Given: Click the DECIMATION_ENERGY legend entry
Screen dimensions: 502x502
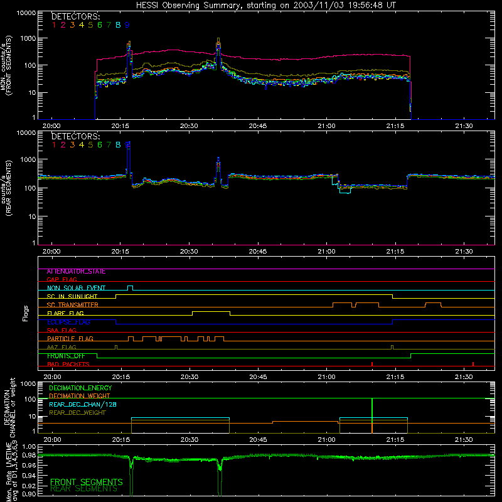Looking at the screenshot, I should [x=80, y=388].
